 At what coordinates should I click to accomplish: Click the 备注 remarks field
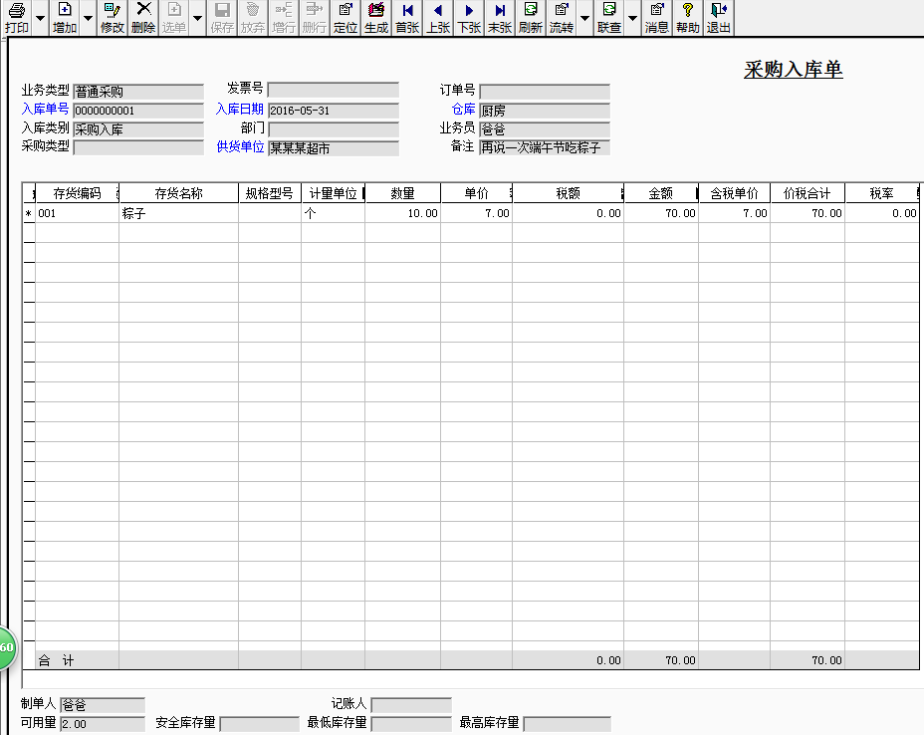pyautogui.click(x=545, y=147)
